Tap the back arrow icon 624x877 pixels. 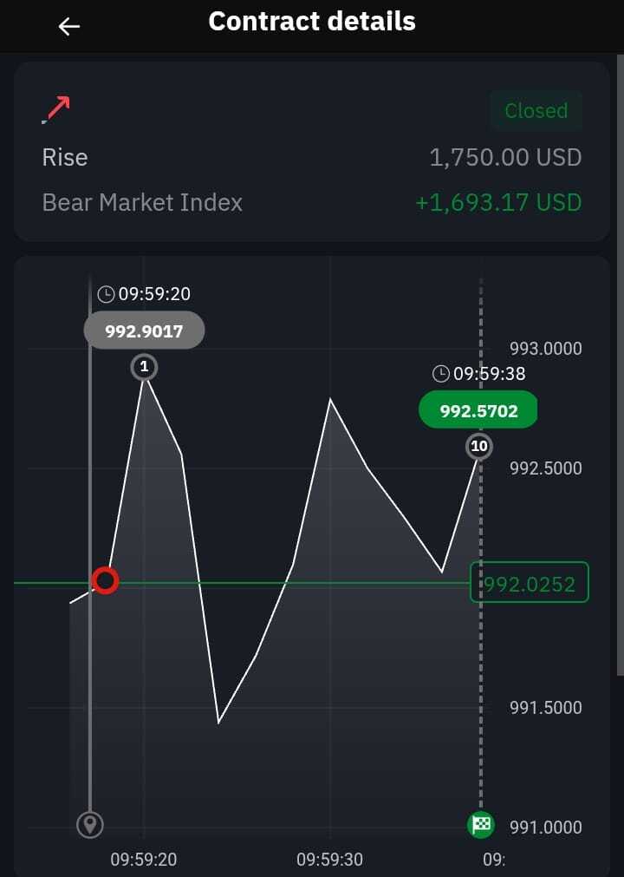[x=68, y=26]
